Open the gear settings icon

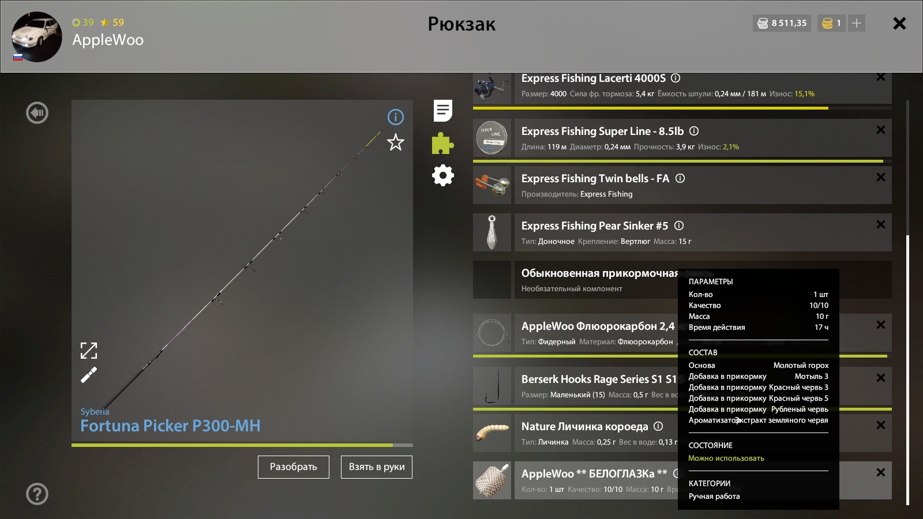[443, 175]
